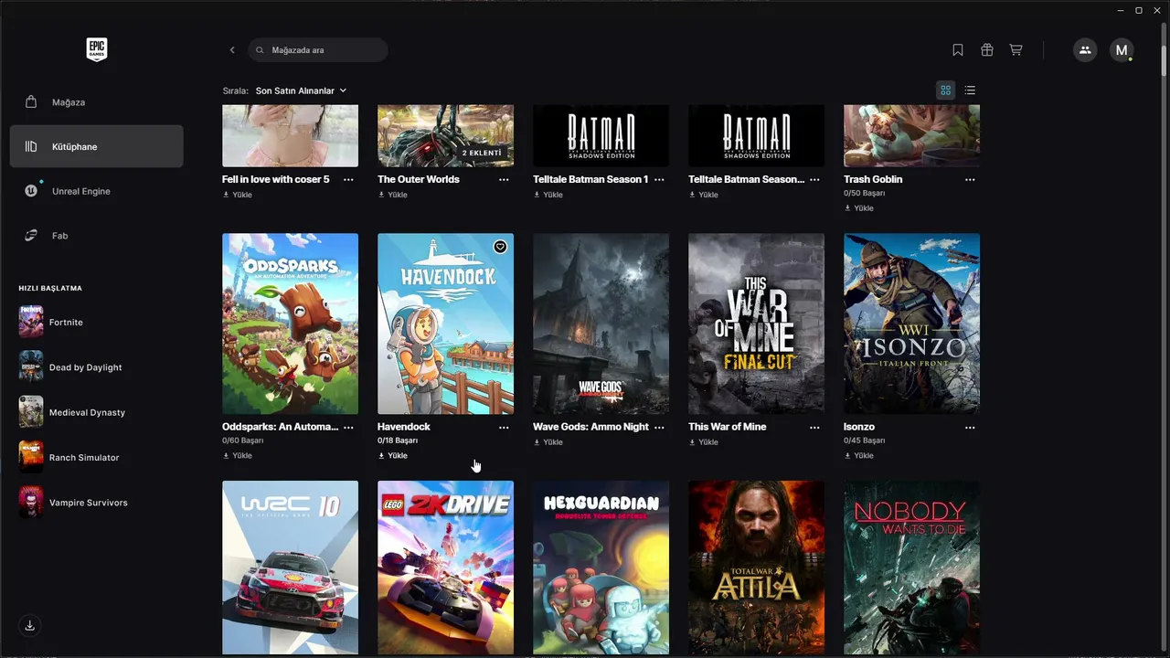Click the Trash Goblin title text
The height and width of the screenshot is (658, 1170).
click(x=873, y=179)
